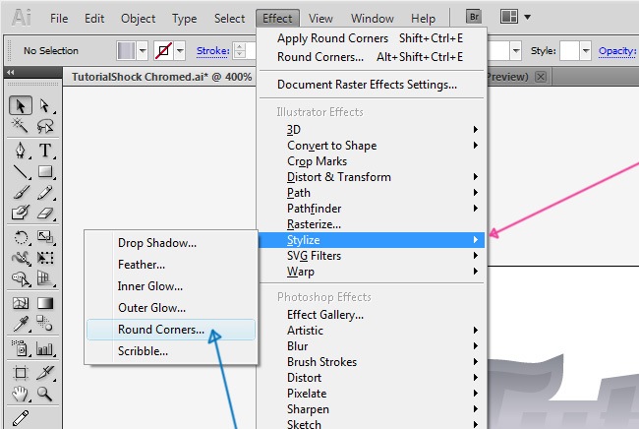Screen dimensions: 639x429
Task: Select the Pencil tool
Action: click(45, 192)
